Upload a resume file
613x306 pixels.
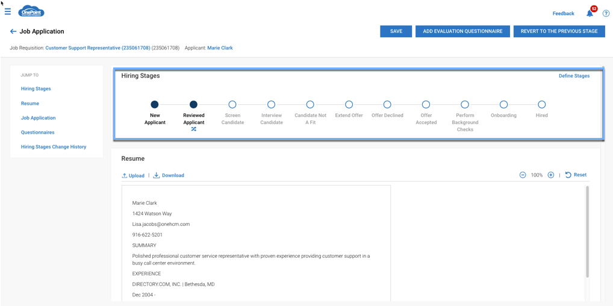click(133, 175)
